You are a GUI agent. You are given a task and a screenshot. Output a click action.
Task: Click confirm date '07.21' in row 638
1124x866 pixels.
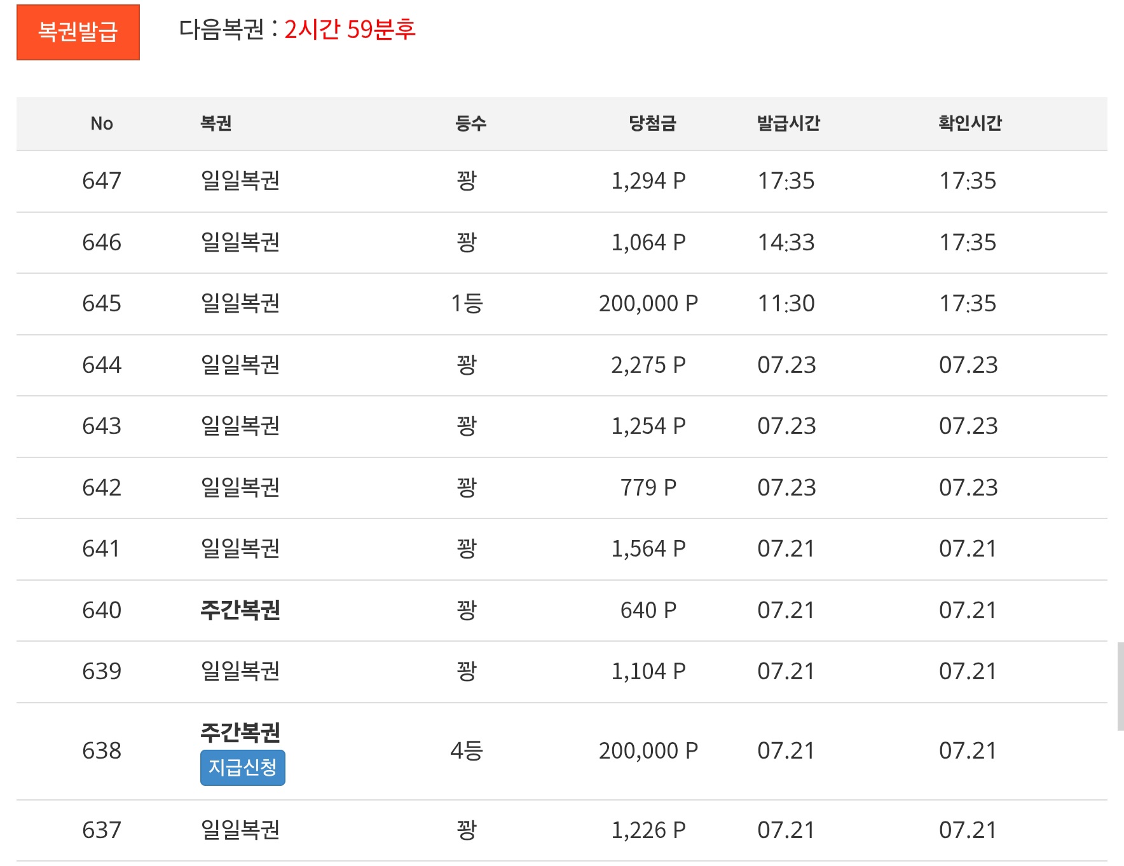click(968, 751)
